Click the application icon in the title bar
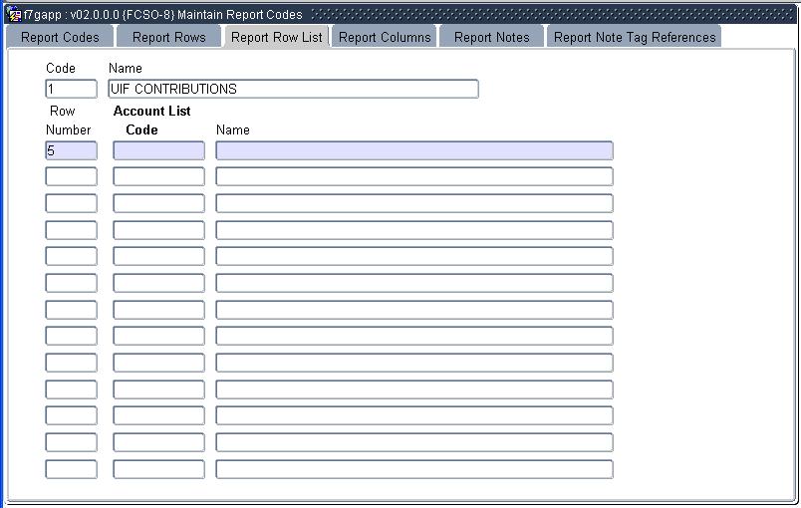 coord(14,15)
